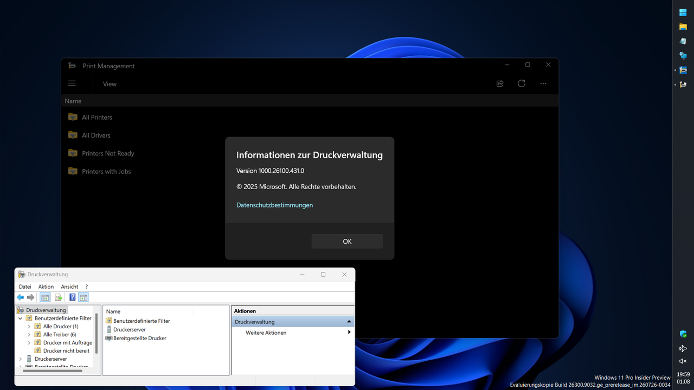
Task: Close the Druckverwaltung console window
Action: point(344,275)
